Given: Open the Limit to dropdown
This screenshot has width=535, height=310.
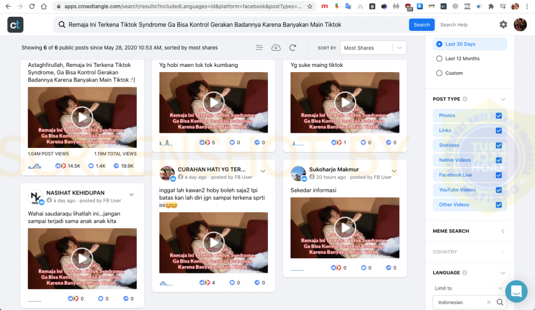Looking at the screenshot, I should coord(470,288).
